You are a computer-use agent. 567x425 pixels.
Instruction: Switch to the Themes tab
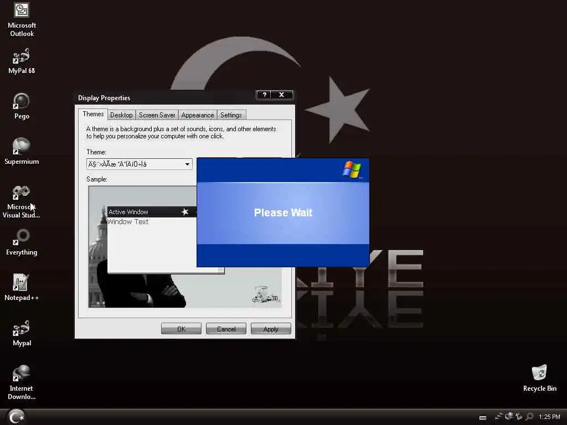point(93,114)
